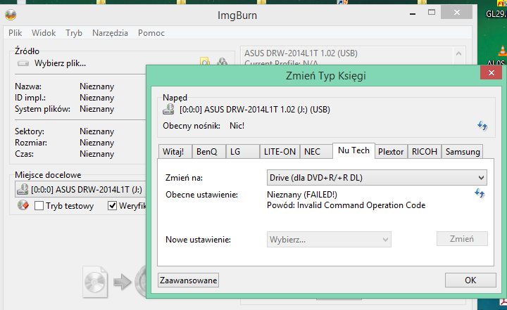Click the refresh arrows icon beside Obecny nośnik
The height and width of the screenshot is (310, 507).
(482, 125)
